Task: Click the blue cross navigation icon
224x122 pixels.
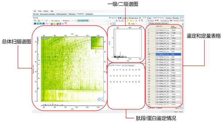Action: [x=60, y=24]
